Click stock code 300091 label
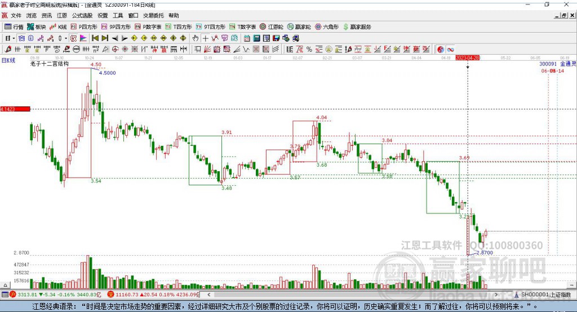This screenshot has height=312, width=577. point(548,64)
